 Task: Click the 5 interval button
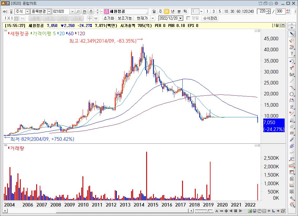coord(220,12)
